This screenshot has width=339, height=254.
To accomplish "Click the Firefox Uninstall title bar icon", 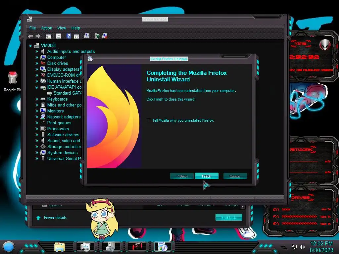I will (90, 59).
